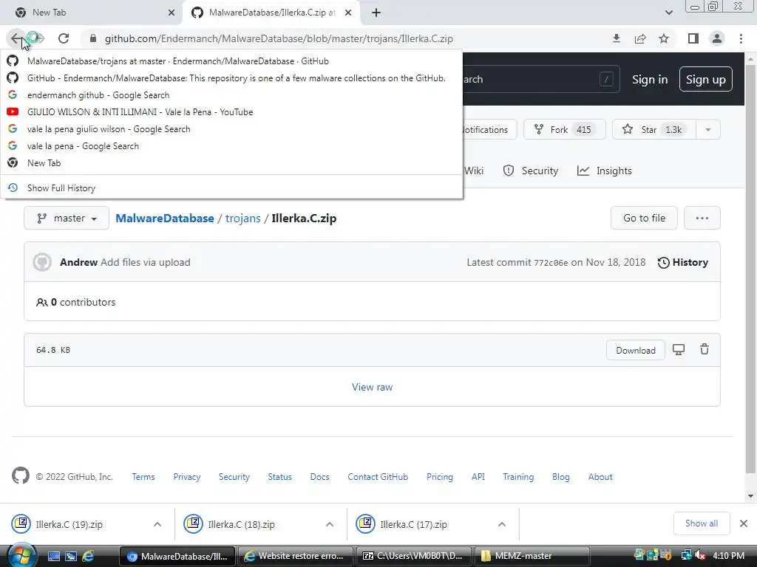Click the GitHub Sign in link
Screen dimensions: 757x567
[650, 80]
